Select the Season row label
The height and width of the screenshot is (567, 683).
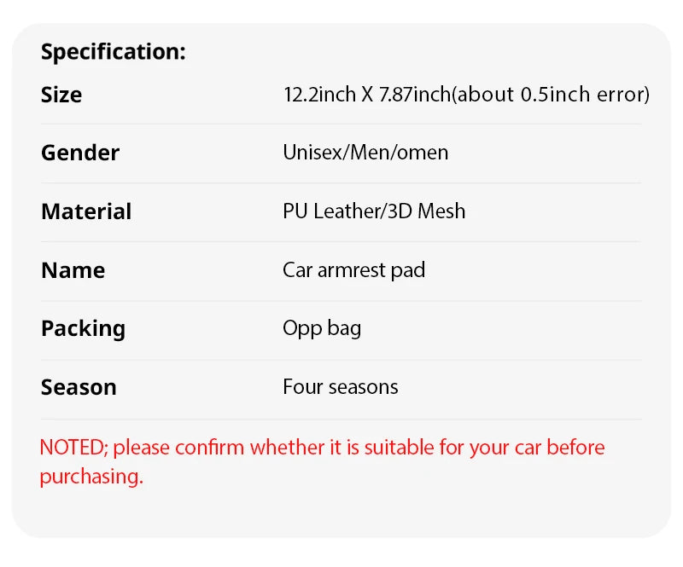79,388
